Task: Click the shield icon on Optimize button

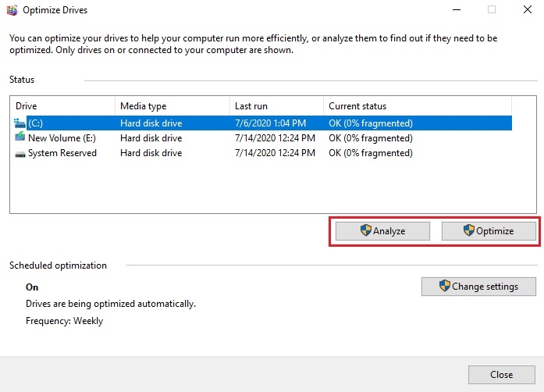Action: [x=469, y=230]
